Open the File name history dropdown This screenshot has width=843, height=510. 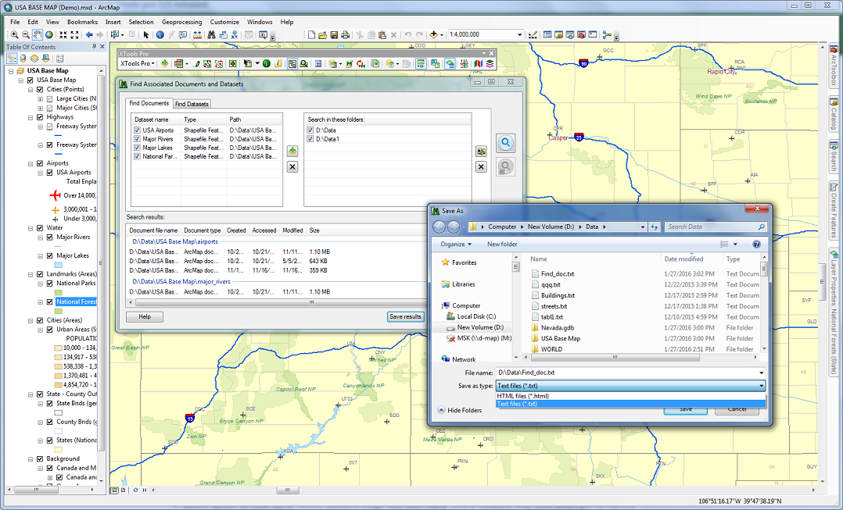coord(762,373)
